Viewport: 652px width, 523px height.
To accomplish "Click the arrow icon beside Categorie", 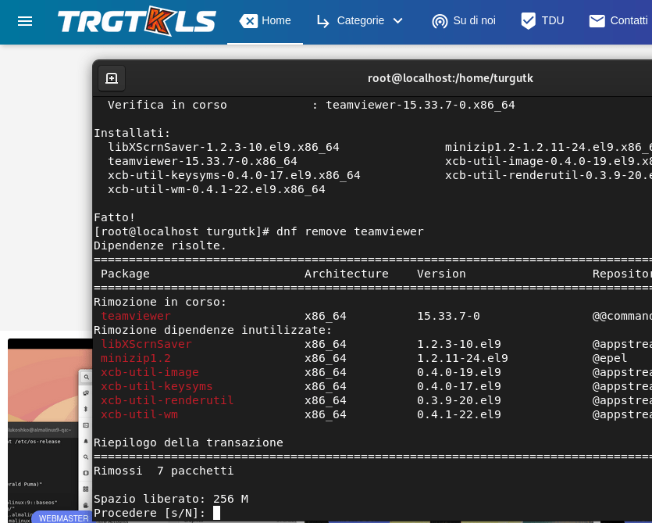I will [322, 21].
